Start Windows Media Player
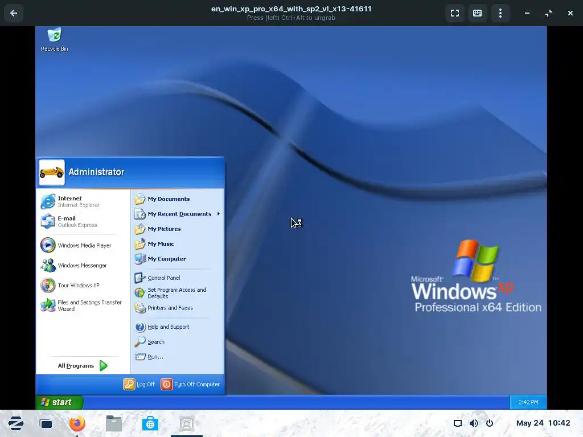This screenshot has width=583, height=437. pyautogui.click(x=83, y=245)
